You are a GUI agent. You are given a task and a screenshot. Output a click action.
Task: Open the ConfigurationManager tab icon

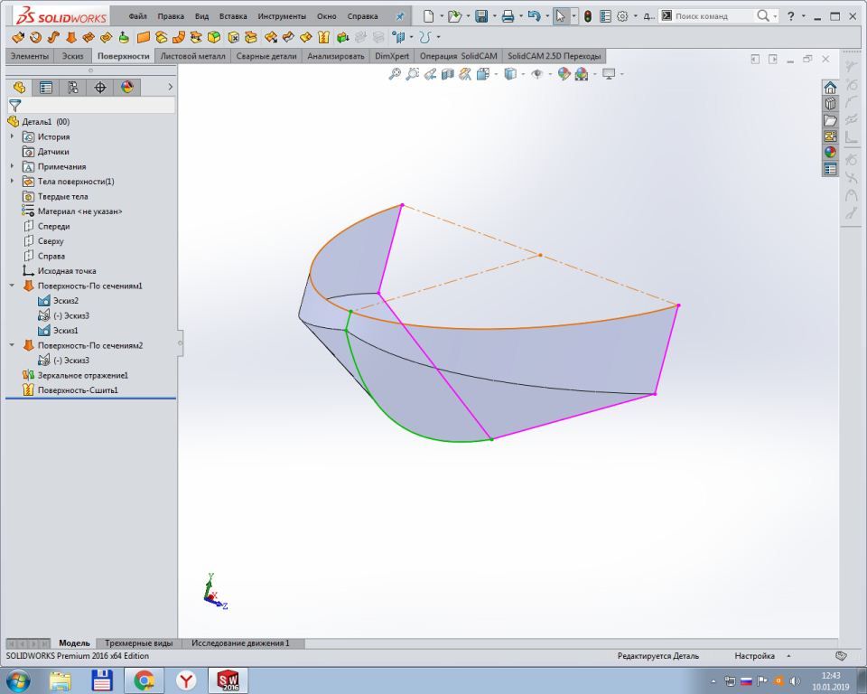point(72,88)
